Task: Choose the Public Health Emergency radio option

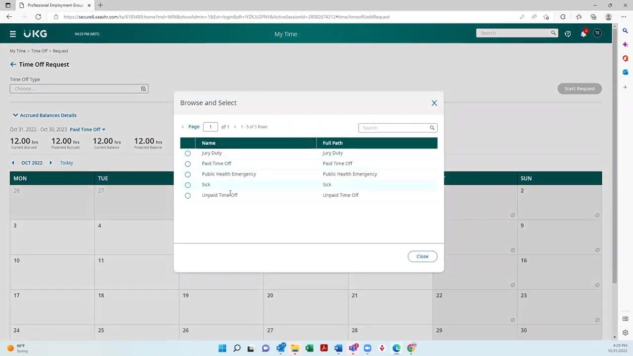Action: (x=187, y=175)
